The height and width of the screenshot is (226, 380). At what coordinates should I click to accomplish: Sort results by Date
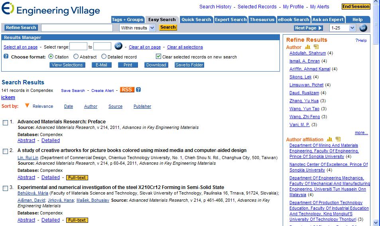pyautogui.click(x=69, y=106)
